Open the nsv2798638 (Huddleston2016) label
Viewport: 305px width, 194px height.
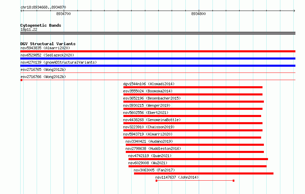153,148
